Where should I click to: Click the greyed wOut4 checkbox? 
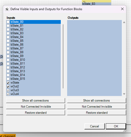8,94
